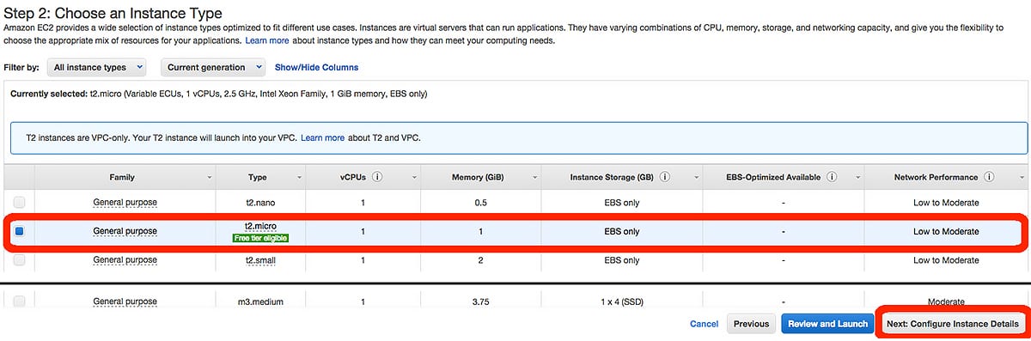Click Next: Configure Instance Details
1031x341 pixels.
952,324
